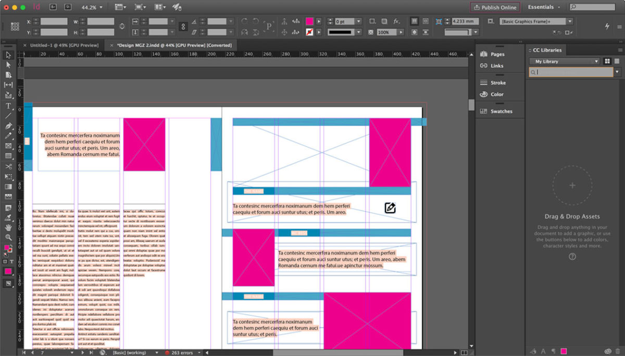
Task: Select the Pen tool
Action: click(x=8, y=125)
